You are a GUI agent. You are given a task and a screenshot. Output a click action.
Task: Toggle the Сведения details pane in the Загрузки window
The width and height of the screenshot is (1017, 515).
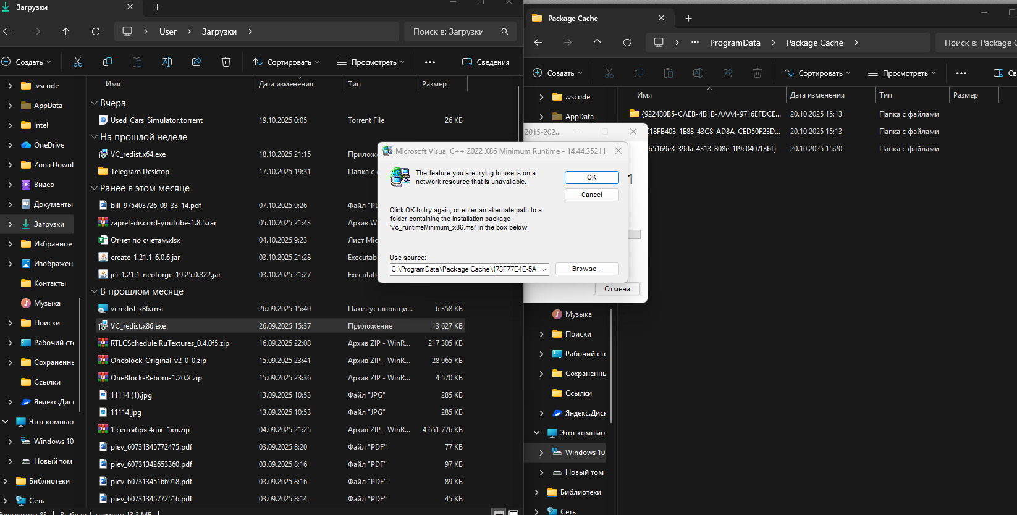point(486,62)
